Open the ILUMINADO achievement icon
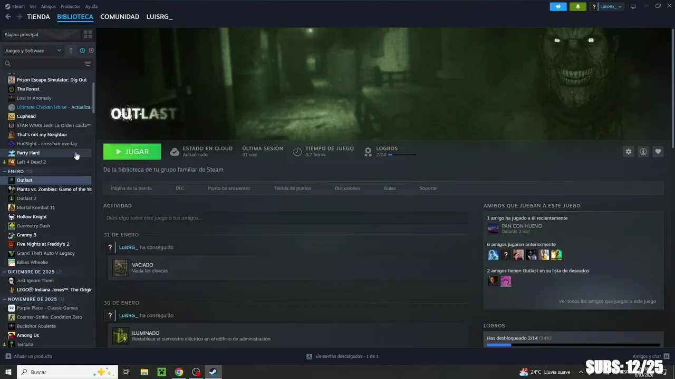 tap(120, 336)
